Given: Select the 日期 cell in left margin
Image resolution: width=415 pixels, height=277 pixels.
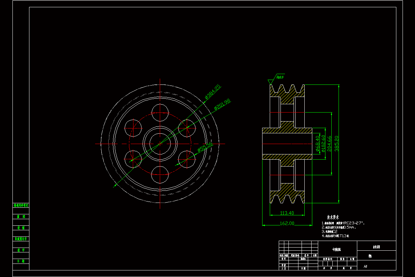Looking at the screenshot, I should click(x=21, y=261).
